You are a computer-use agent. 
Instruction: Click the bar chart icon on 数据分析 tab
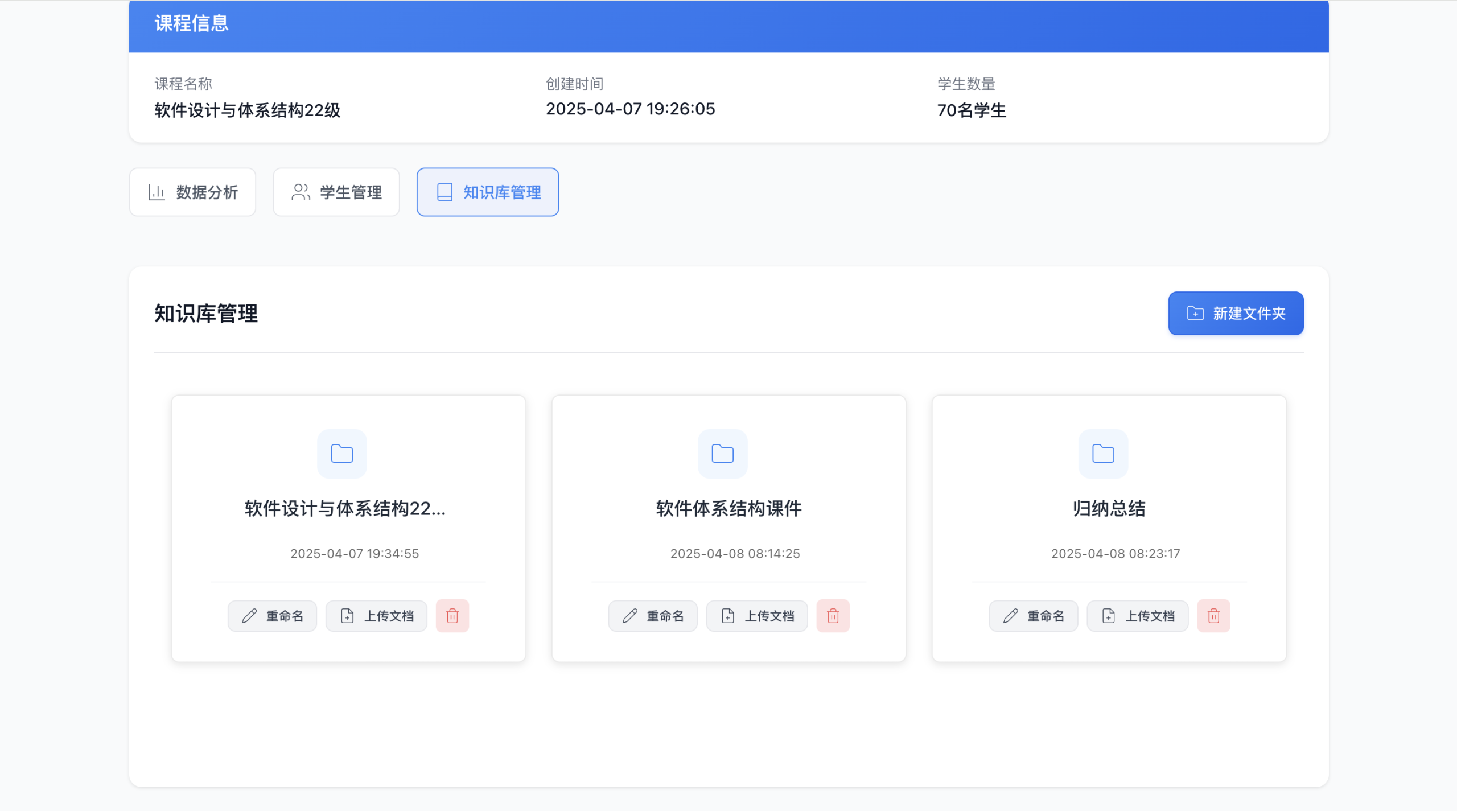pyautogui.click(x=157, y=192)
